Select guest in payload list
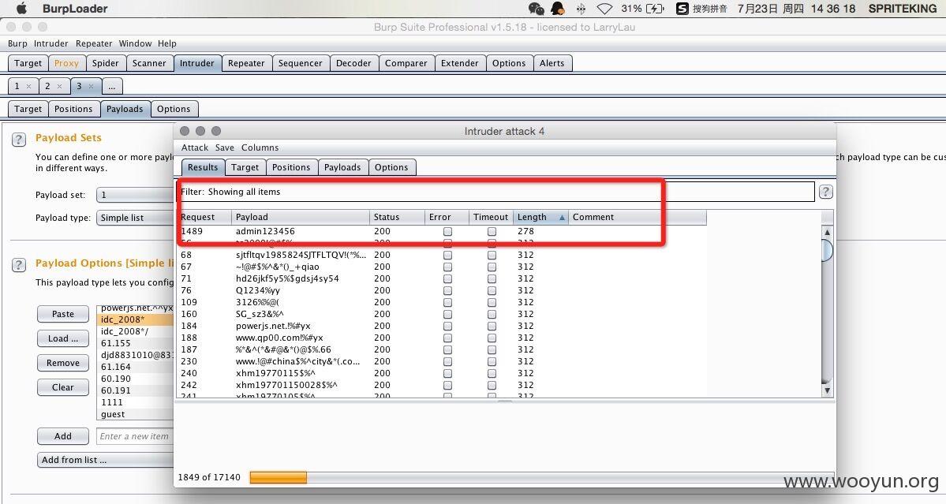946x504 pixels. (x=135, y=414)
